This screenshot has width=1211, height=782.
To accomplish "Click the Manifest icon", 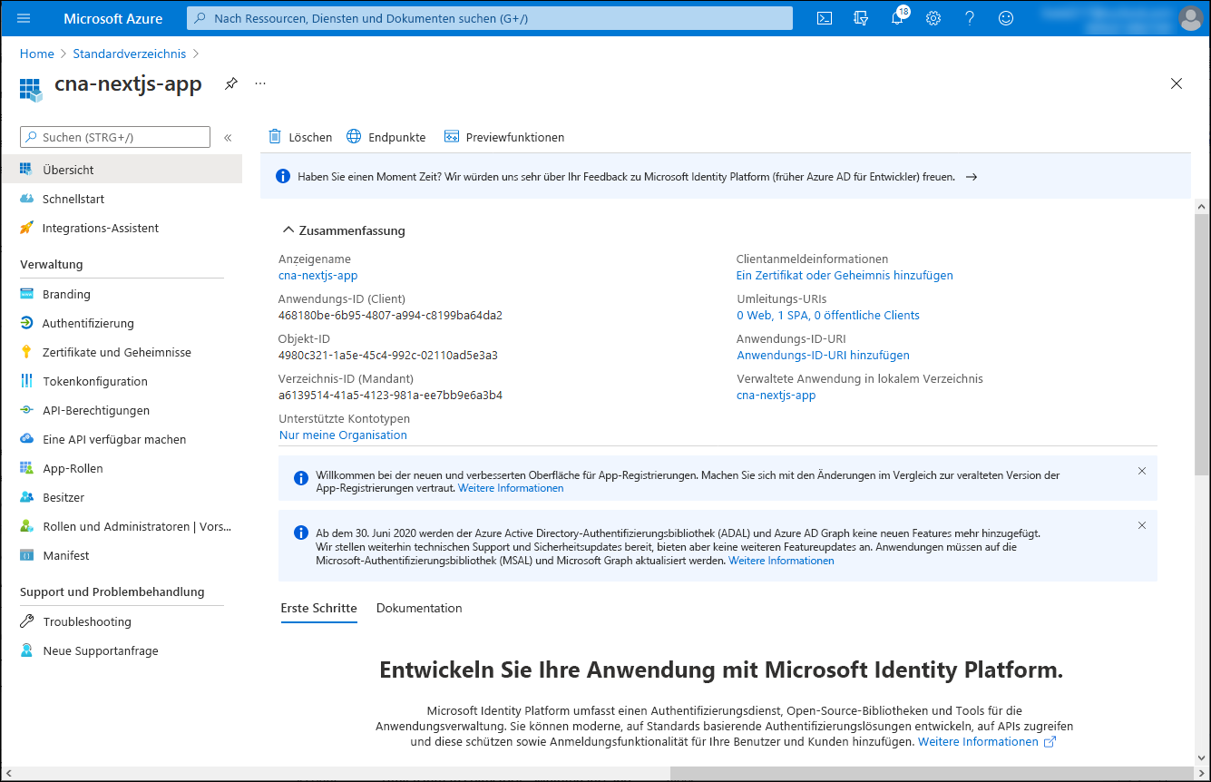I will tap(26, 555).
